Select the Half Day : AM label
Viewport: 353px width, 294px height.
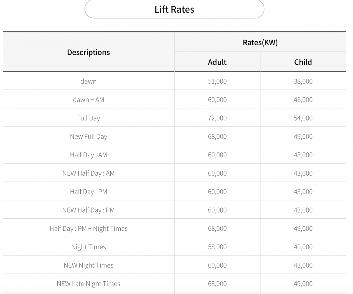pos(88,155)
